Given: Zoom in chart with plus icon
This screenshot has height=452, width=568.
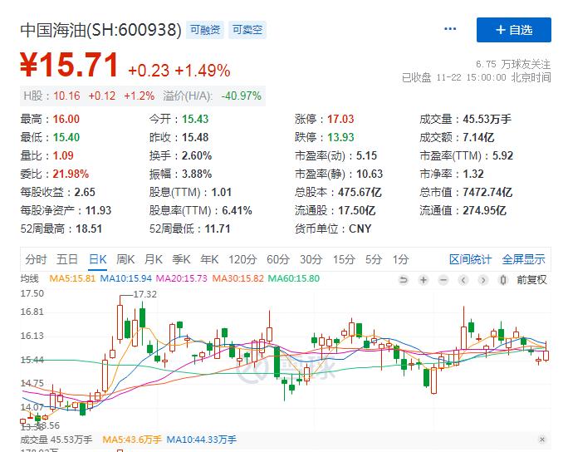Looking at the screenshot, I should point(424,280).
